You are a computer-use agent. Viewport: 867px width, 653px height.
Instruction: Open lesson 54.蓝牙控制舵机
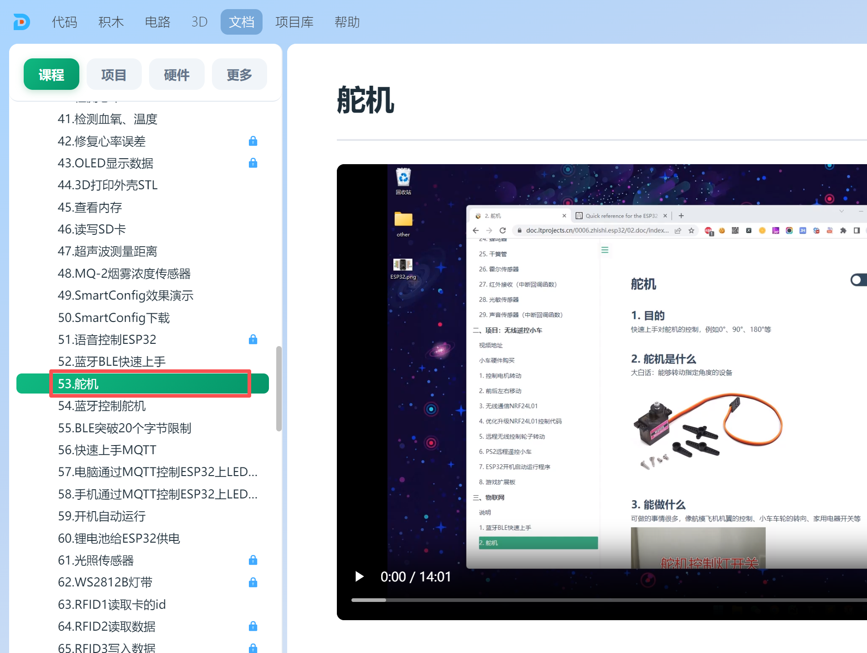[x=102, y=405]
